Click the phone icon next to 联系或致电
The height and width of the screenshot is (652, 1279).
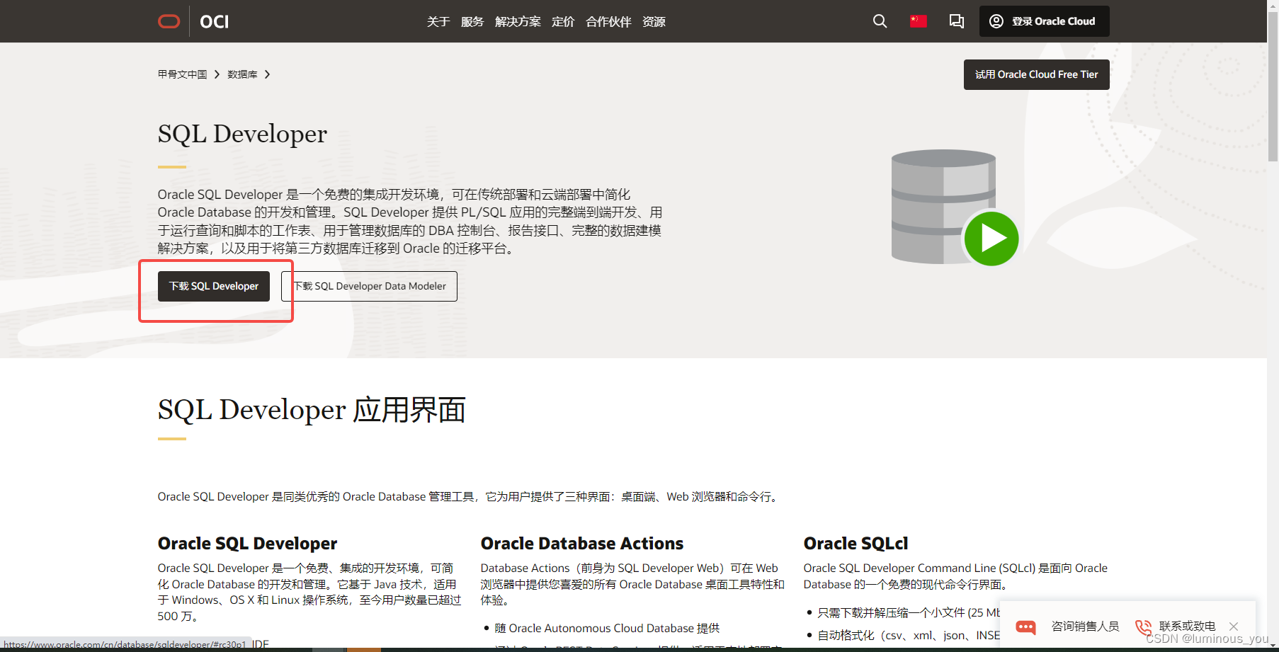tap(1142, 627)
